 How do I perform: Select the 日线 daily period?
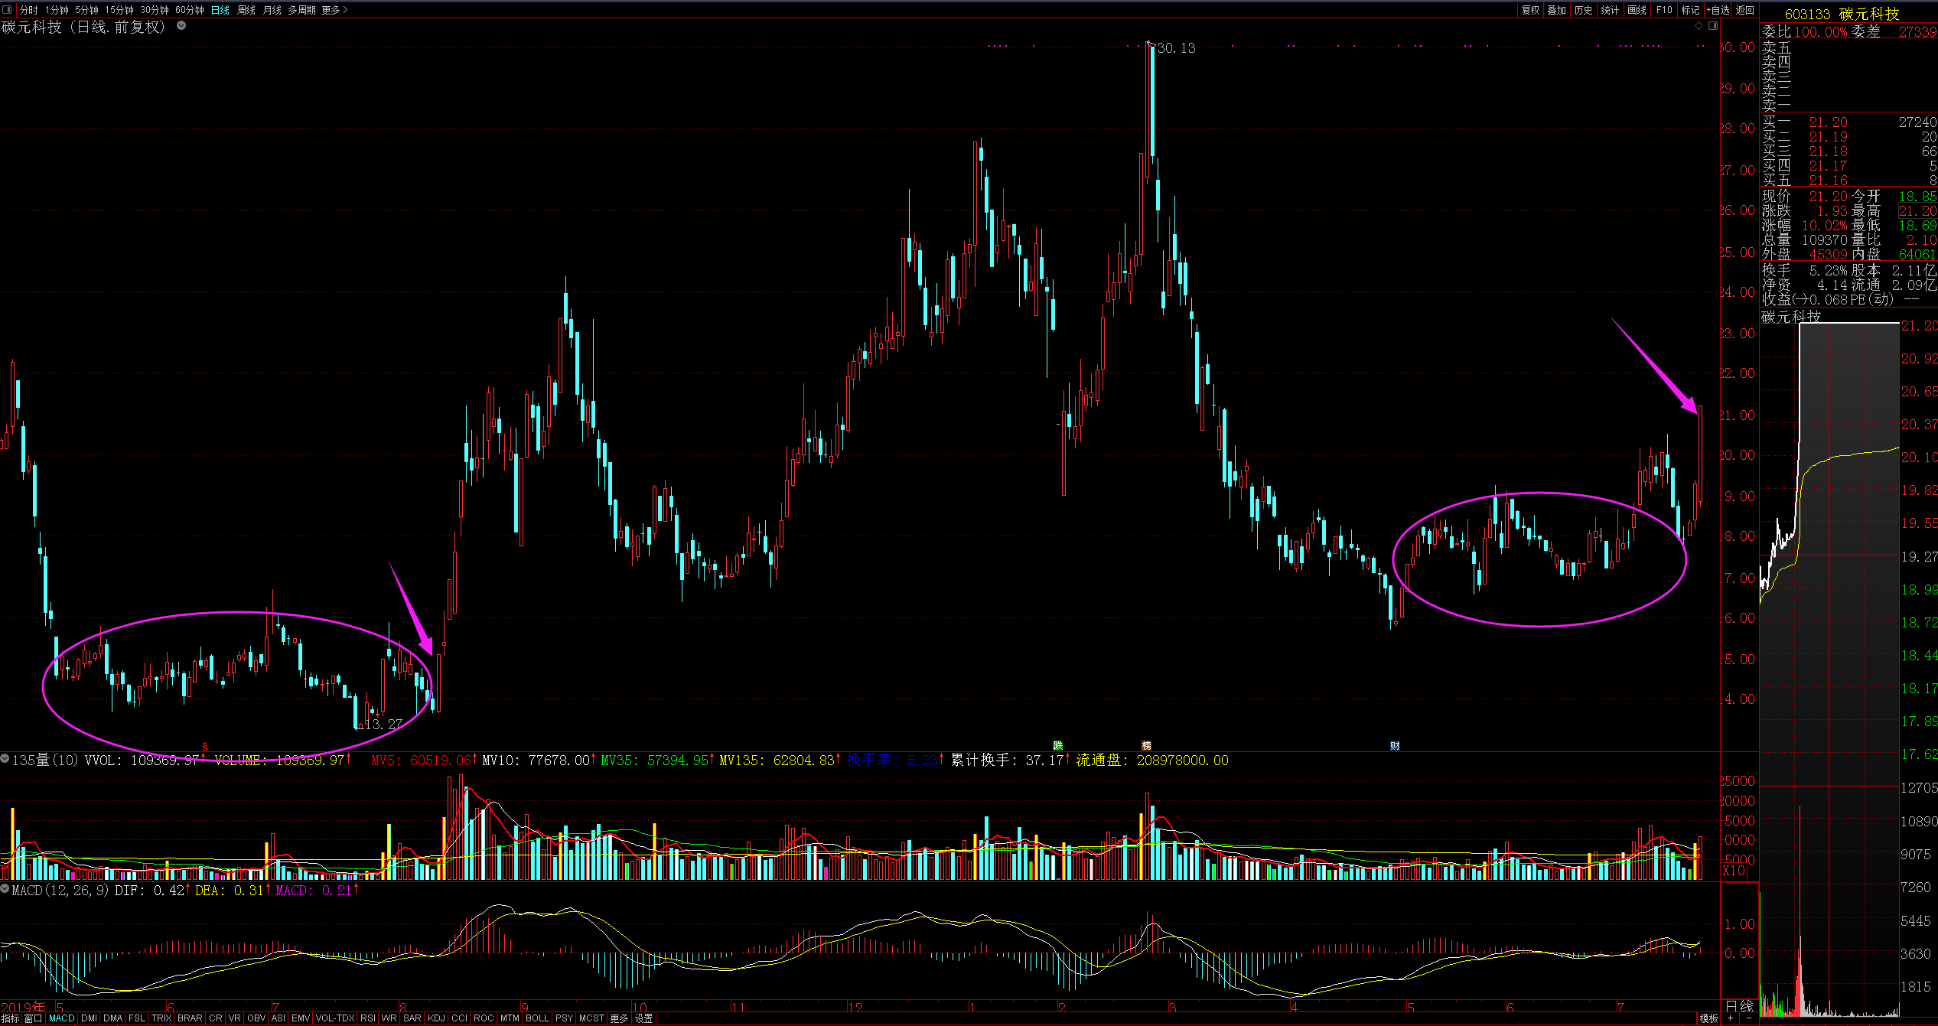point(220,10)
